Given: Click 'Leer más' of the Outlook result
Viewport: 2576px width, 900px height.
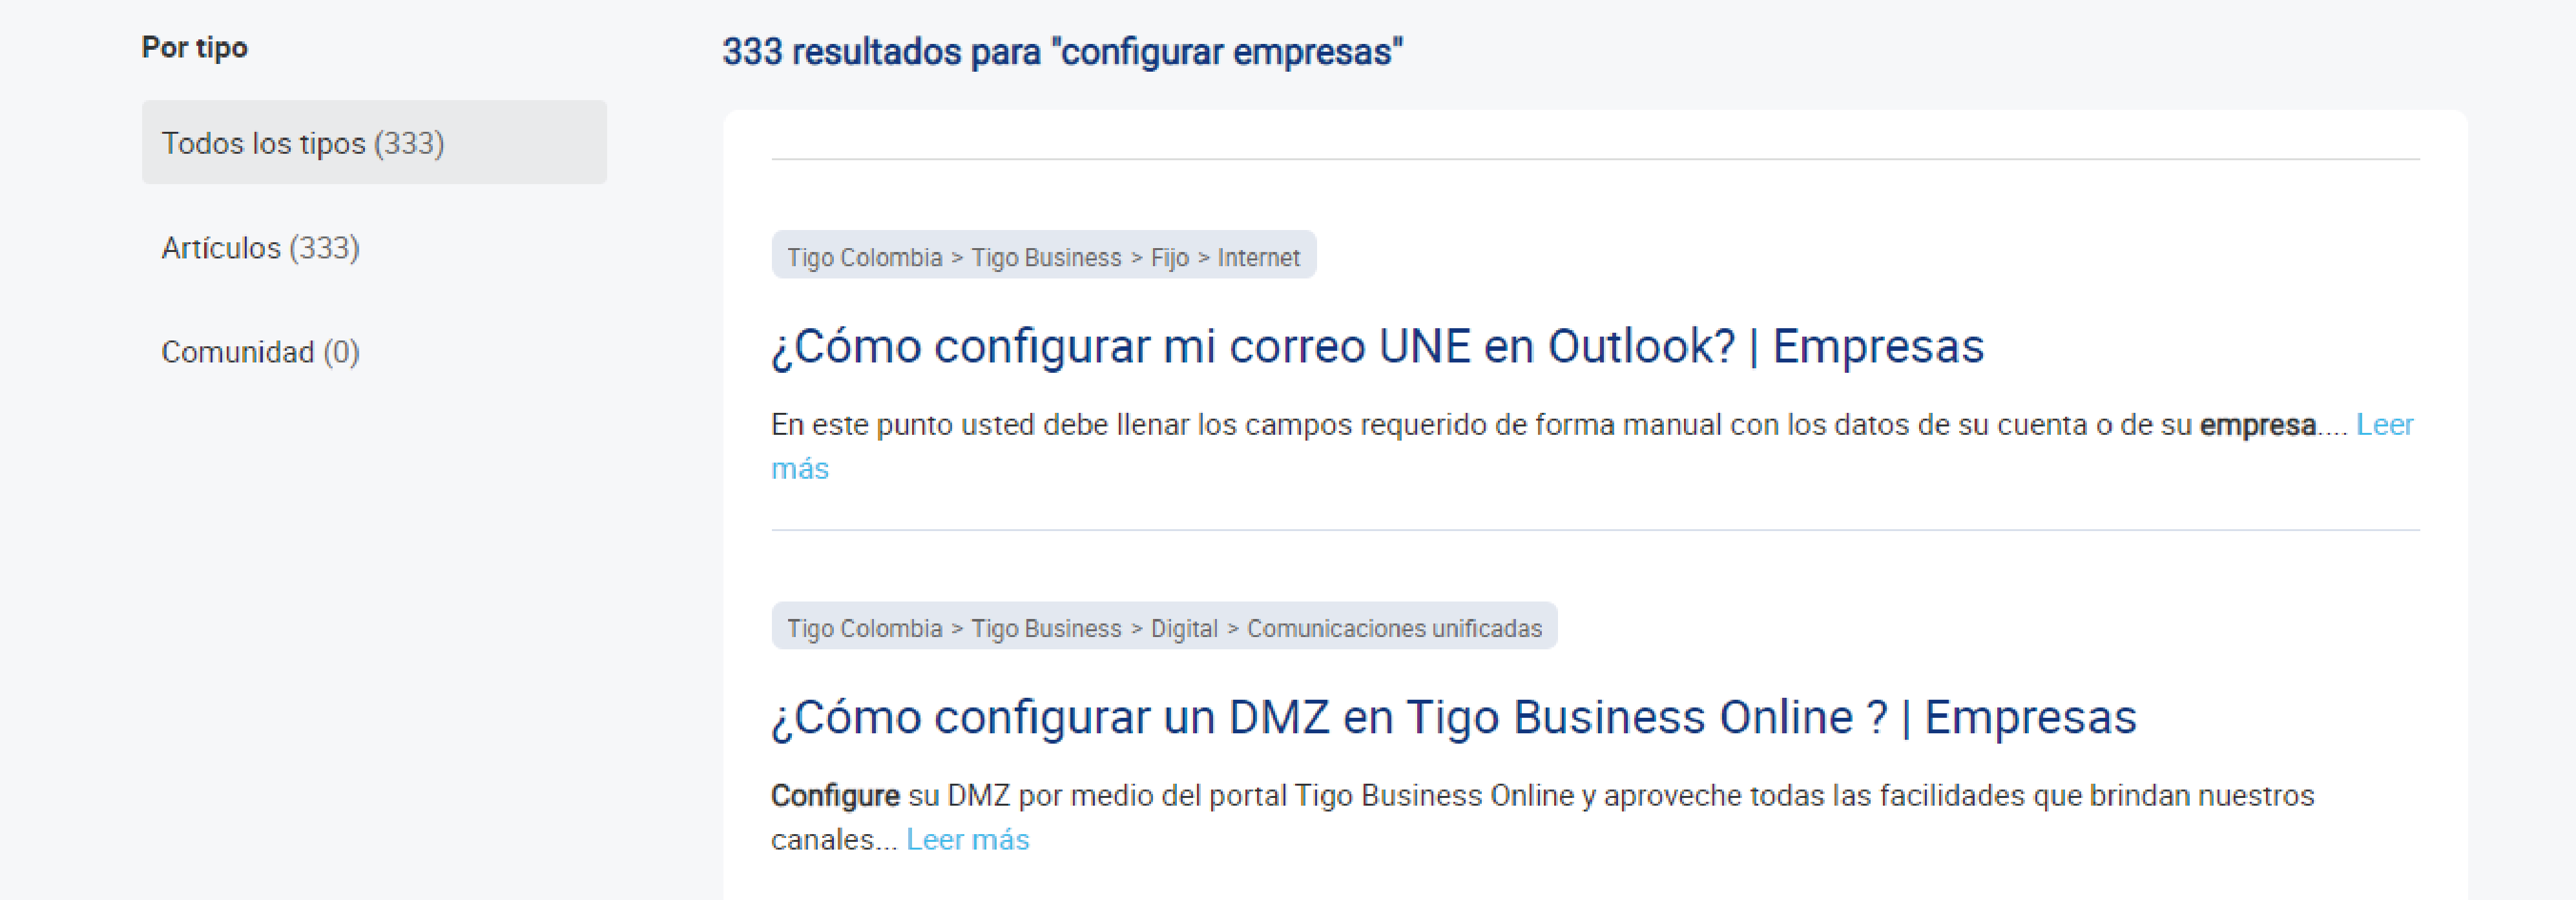Looking at the screenshot, I should pyautogui.click(x=2384, y=424).
